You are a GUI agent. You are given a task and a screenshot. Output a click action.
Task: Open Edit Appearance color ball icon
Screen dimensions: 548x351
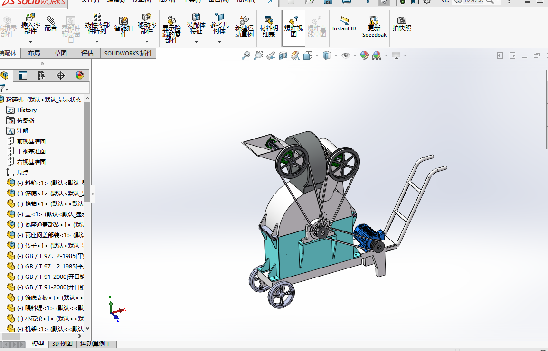point(365,55)
